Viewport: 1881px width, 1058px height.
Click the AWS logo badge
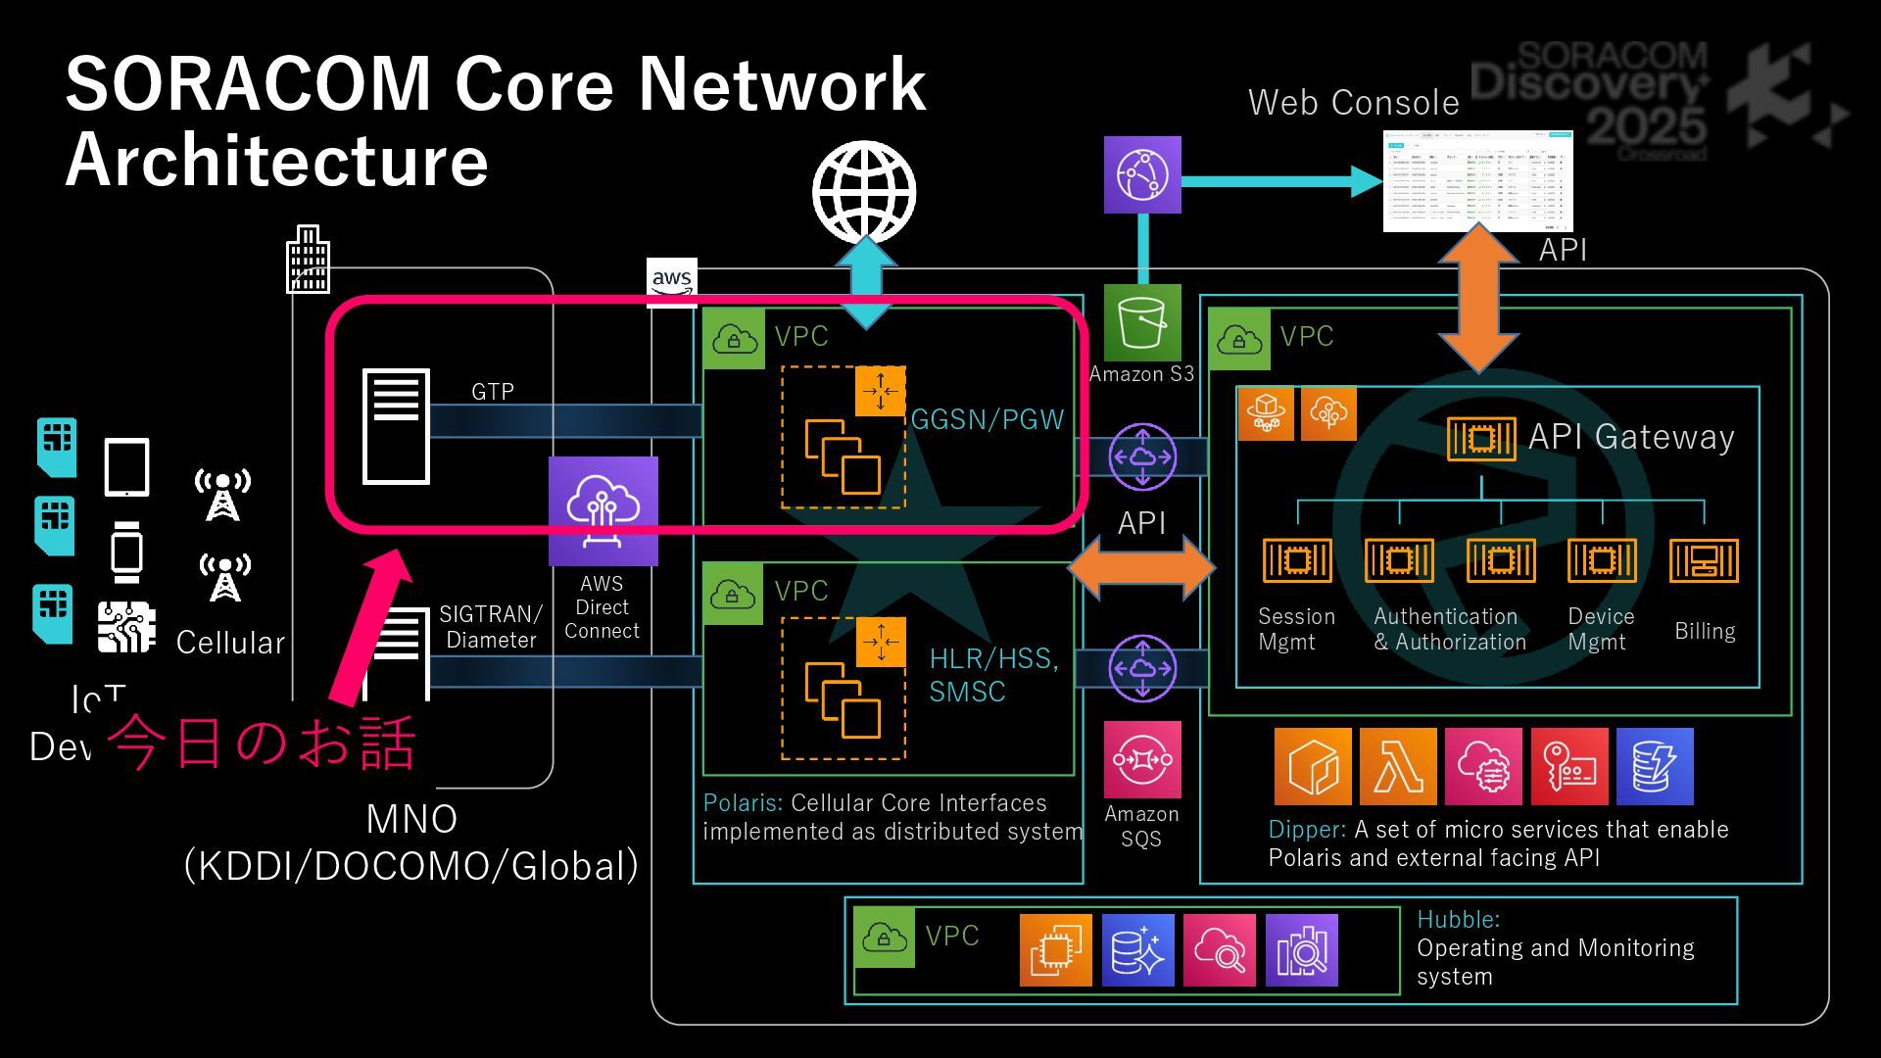tap(672, 282)
